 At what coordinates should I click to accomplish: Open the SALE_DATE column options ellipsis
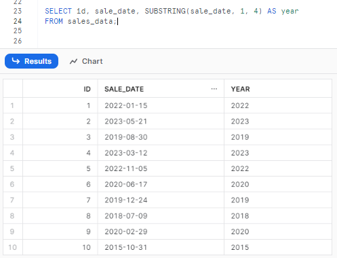point(214,89)
